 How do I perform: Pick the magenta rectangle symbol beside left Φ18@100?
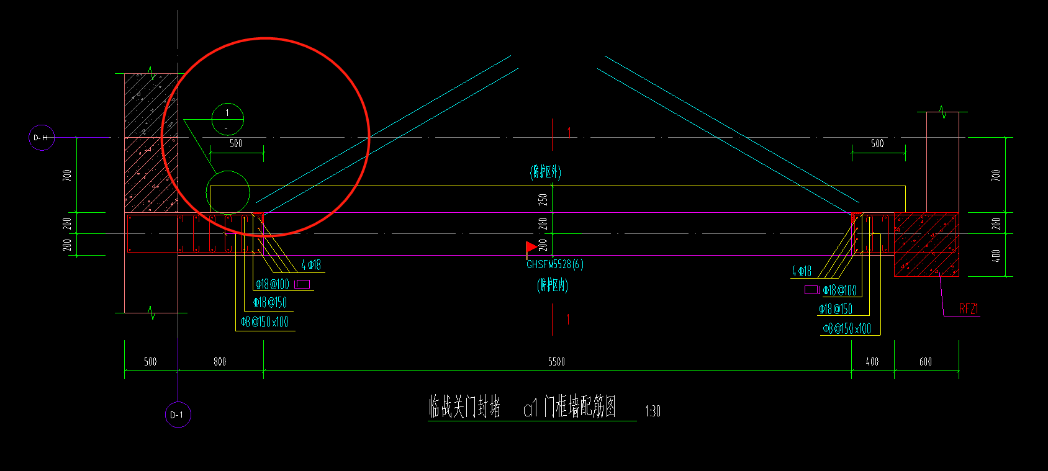pos(302,284)
